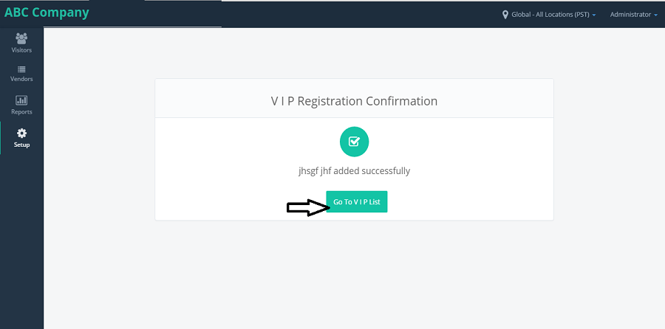This screenshot has width=665, height=329.
Task: Click the black arrow annotation graphic
Action: point(308,207)
